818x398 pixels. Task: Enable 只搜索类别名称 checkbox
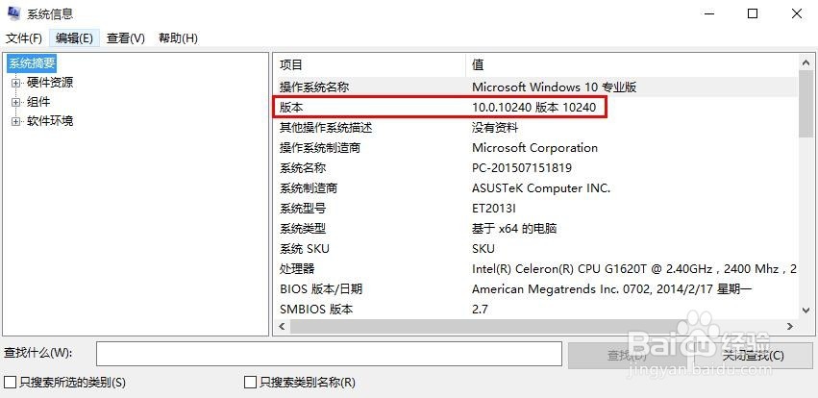point(251,383)
